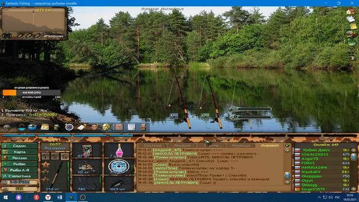Click the online list blue scroll thumb
The image size is (359, 202).
353,157
